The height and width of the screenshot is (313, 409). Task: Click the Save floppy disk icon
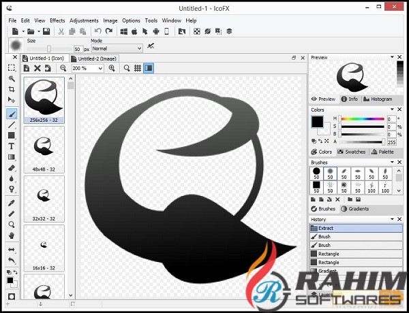click(46, 31)
